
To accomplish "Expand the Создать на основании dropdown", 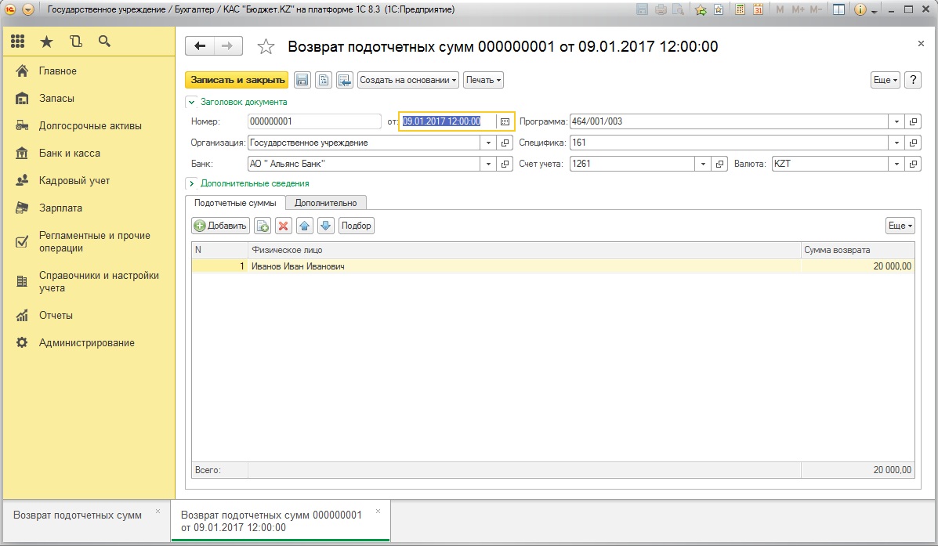I will [408, 80].
